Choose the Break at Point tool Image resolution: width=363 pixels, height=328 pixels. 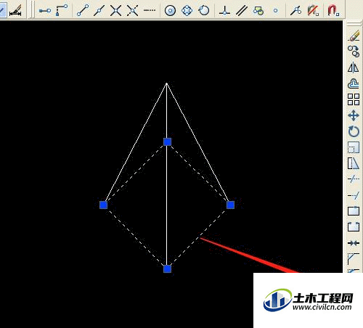[354, 211]
